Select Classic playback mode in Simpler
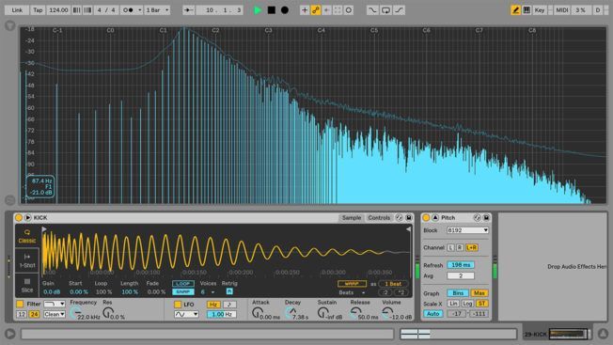This screenshot has width=613, height=345. (x=27, y=236)
